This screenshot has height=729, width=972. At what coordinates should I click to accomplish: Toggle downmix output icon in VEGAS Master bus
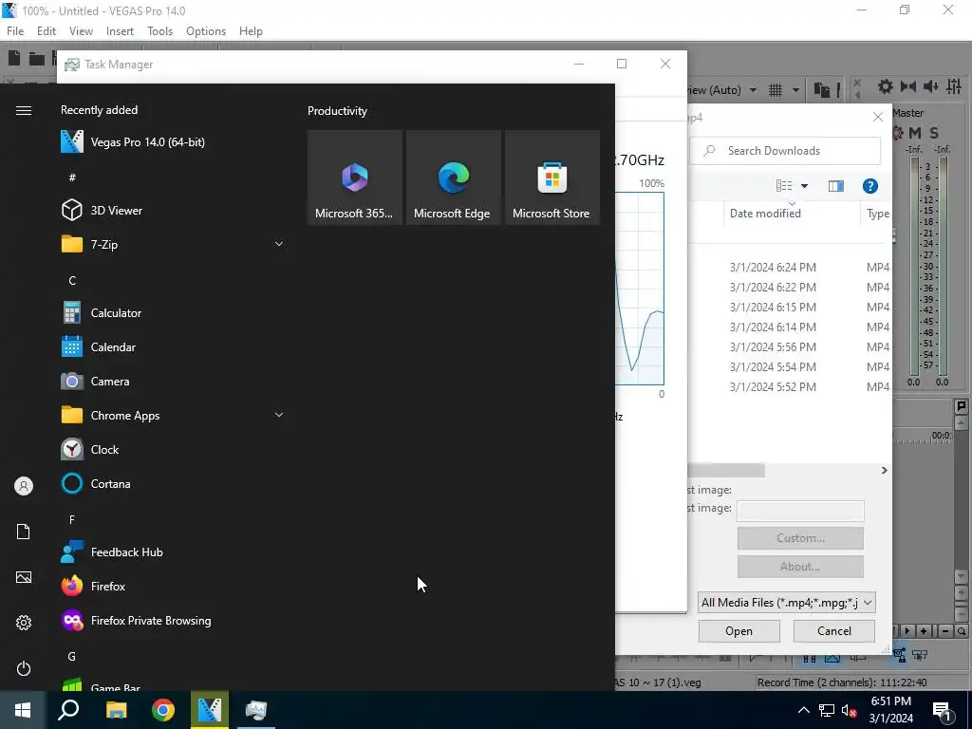(x=908, y=86)
